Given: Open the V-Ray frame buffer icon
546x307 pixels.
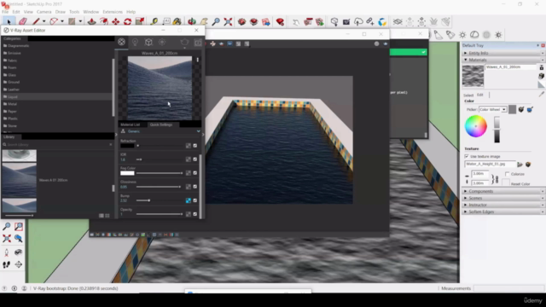Looking at the screenshot, I should [198, 43].
